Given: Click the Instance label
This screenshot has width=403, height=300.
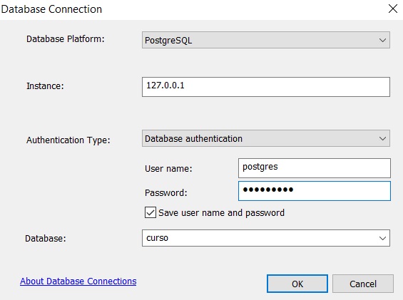Looking at the screenshot, I should click(x=45, y=86).
